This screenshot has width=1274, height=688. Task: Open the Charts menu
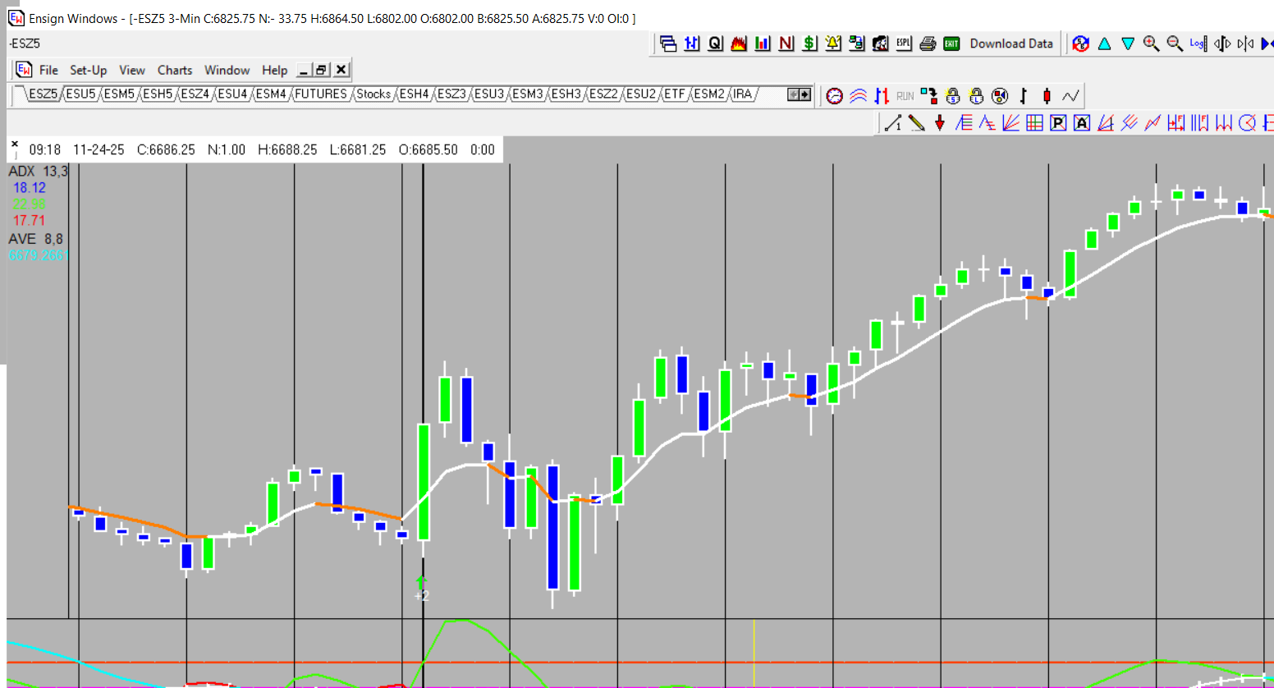pos(174,71)
